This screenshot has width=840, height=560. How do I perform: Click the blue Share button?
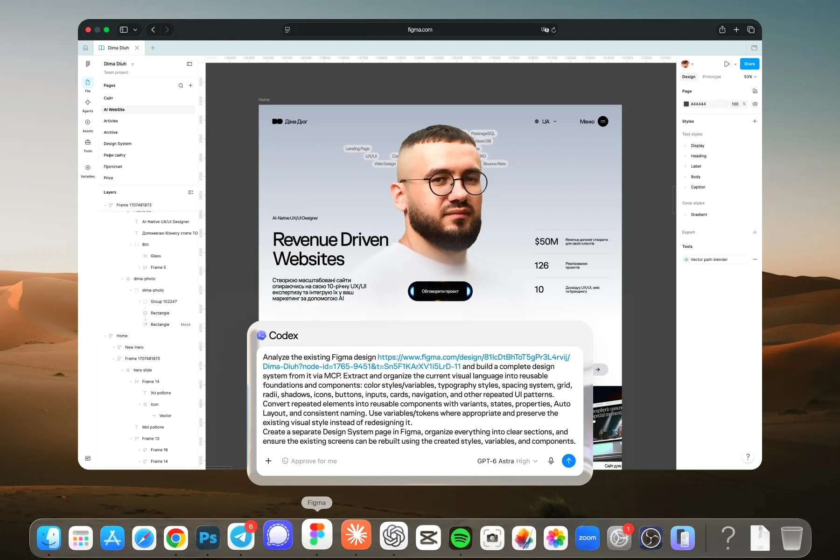pyautogui.click(x=749, y=64)
